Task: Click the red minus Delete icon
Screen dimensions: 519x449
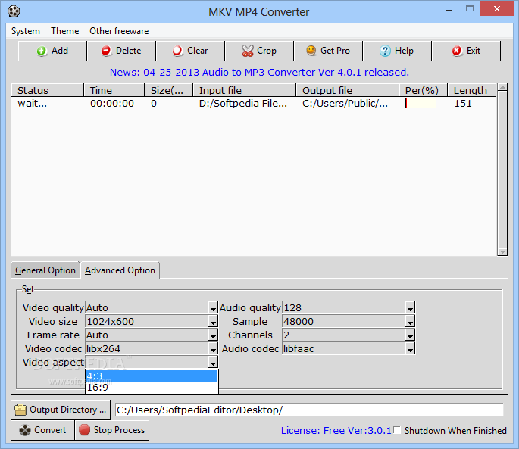Action: (x=106, y=51)
